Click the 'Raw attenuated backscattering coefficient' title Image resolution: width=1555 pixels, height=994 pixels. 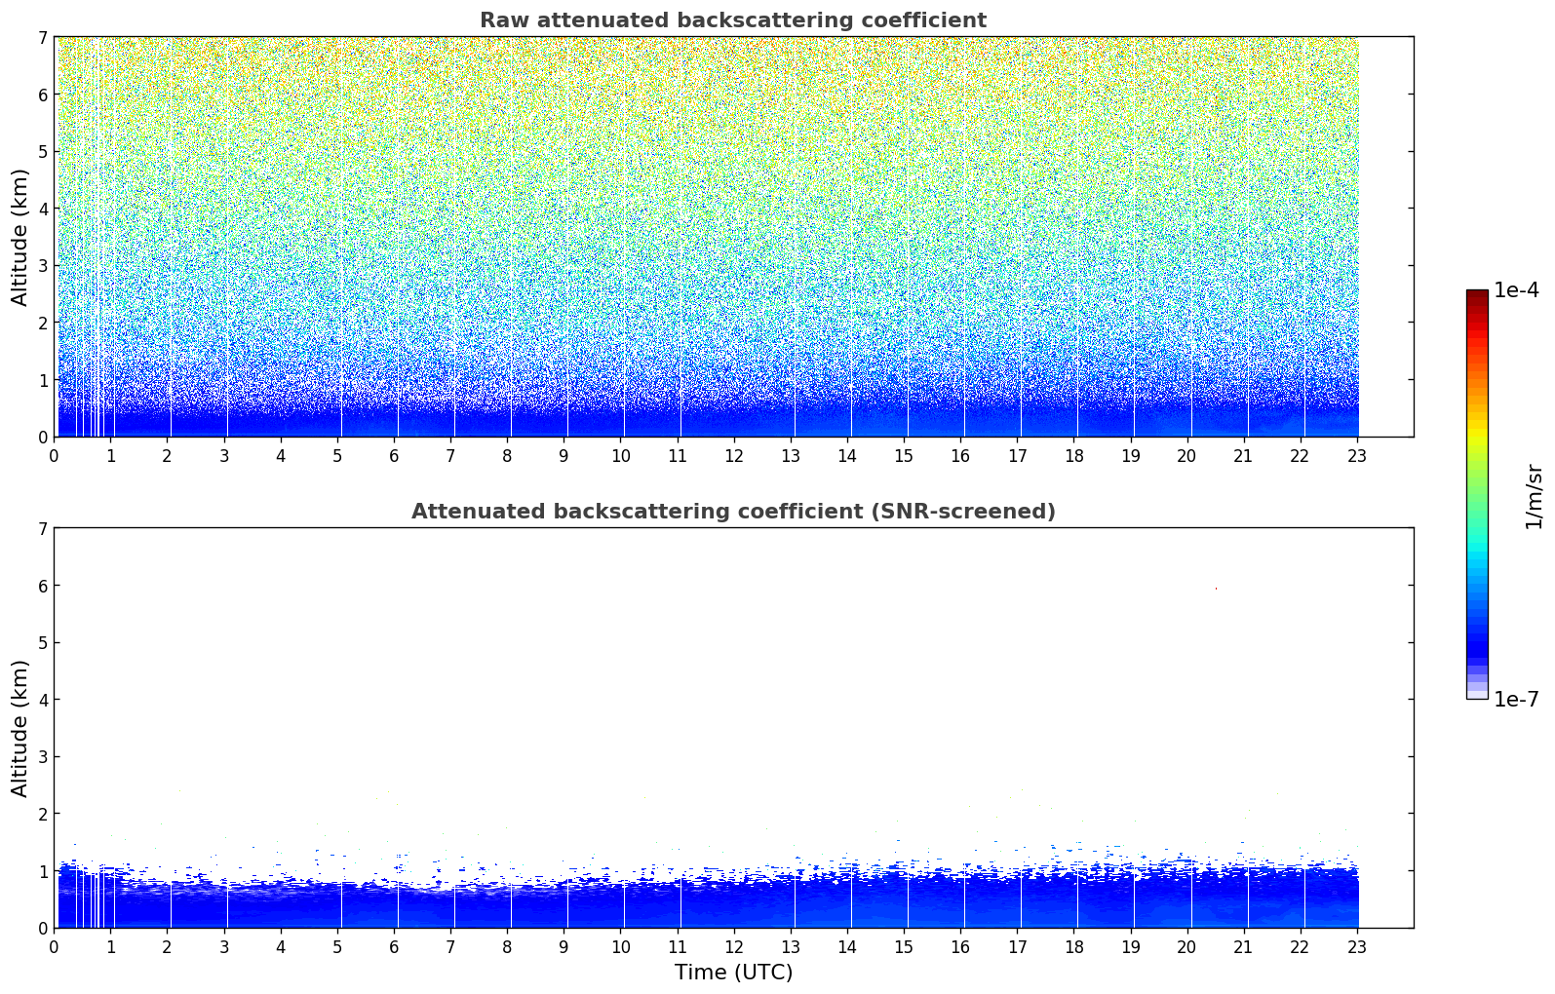[733, 20]
